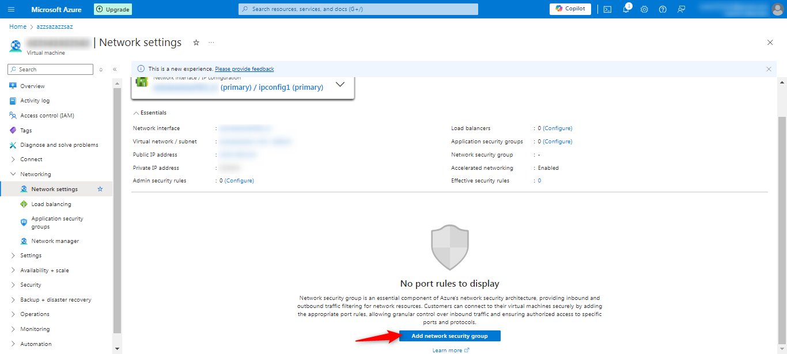Click the Load balancing icon
The width and height of the screenshot is (787, 354).
point(24,204)
